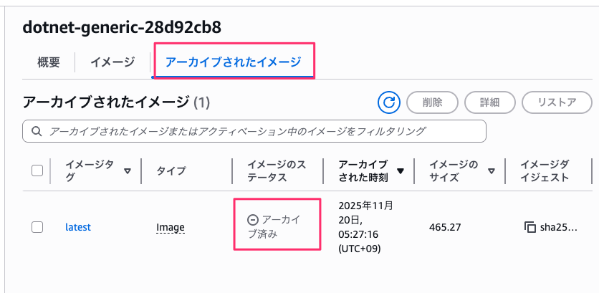Select the アーカイブされたイメージ tab
599x293 pixels.
(x=233, y=62)
